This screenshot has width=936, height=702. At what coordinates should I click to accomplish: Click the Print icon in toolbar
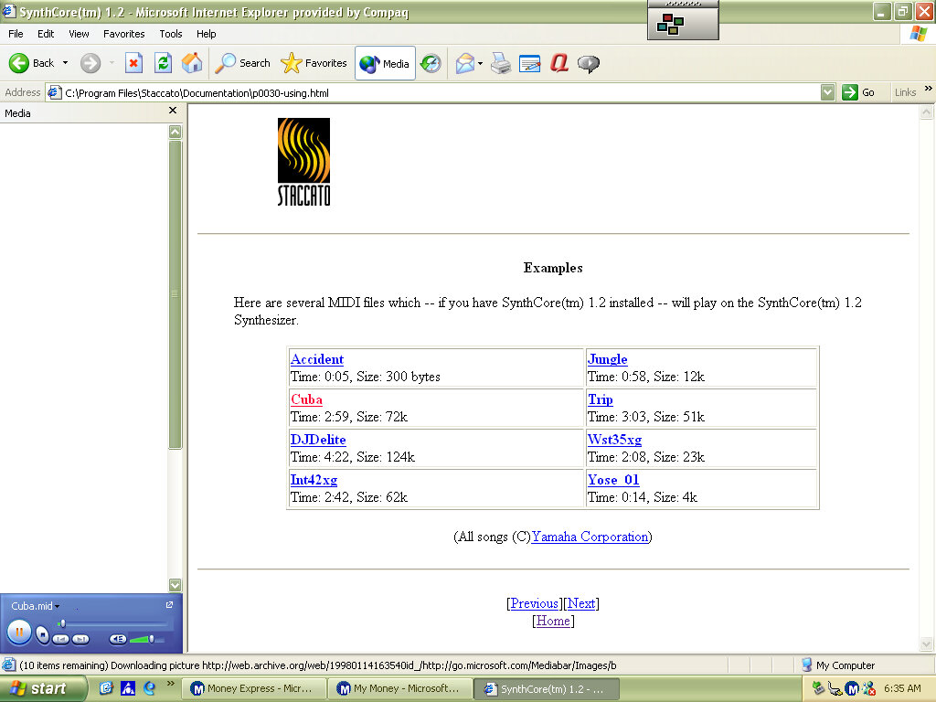click(501, 63)
